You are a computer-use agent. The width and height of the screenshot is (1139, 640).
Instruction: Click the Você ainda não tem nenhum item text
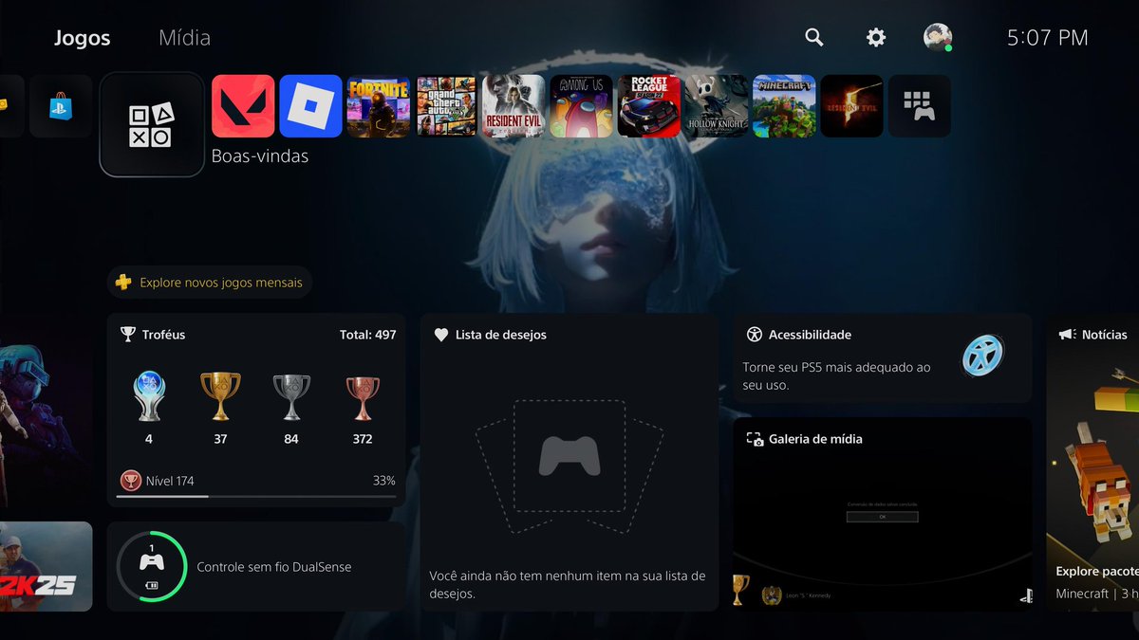point(568,585)
